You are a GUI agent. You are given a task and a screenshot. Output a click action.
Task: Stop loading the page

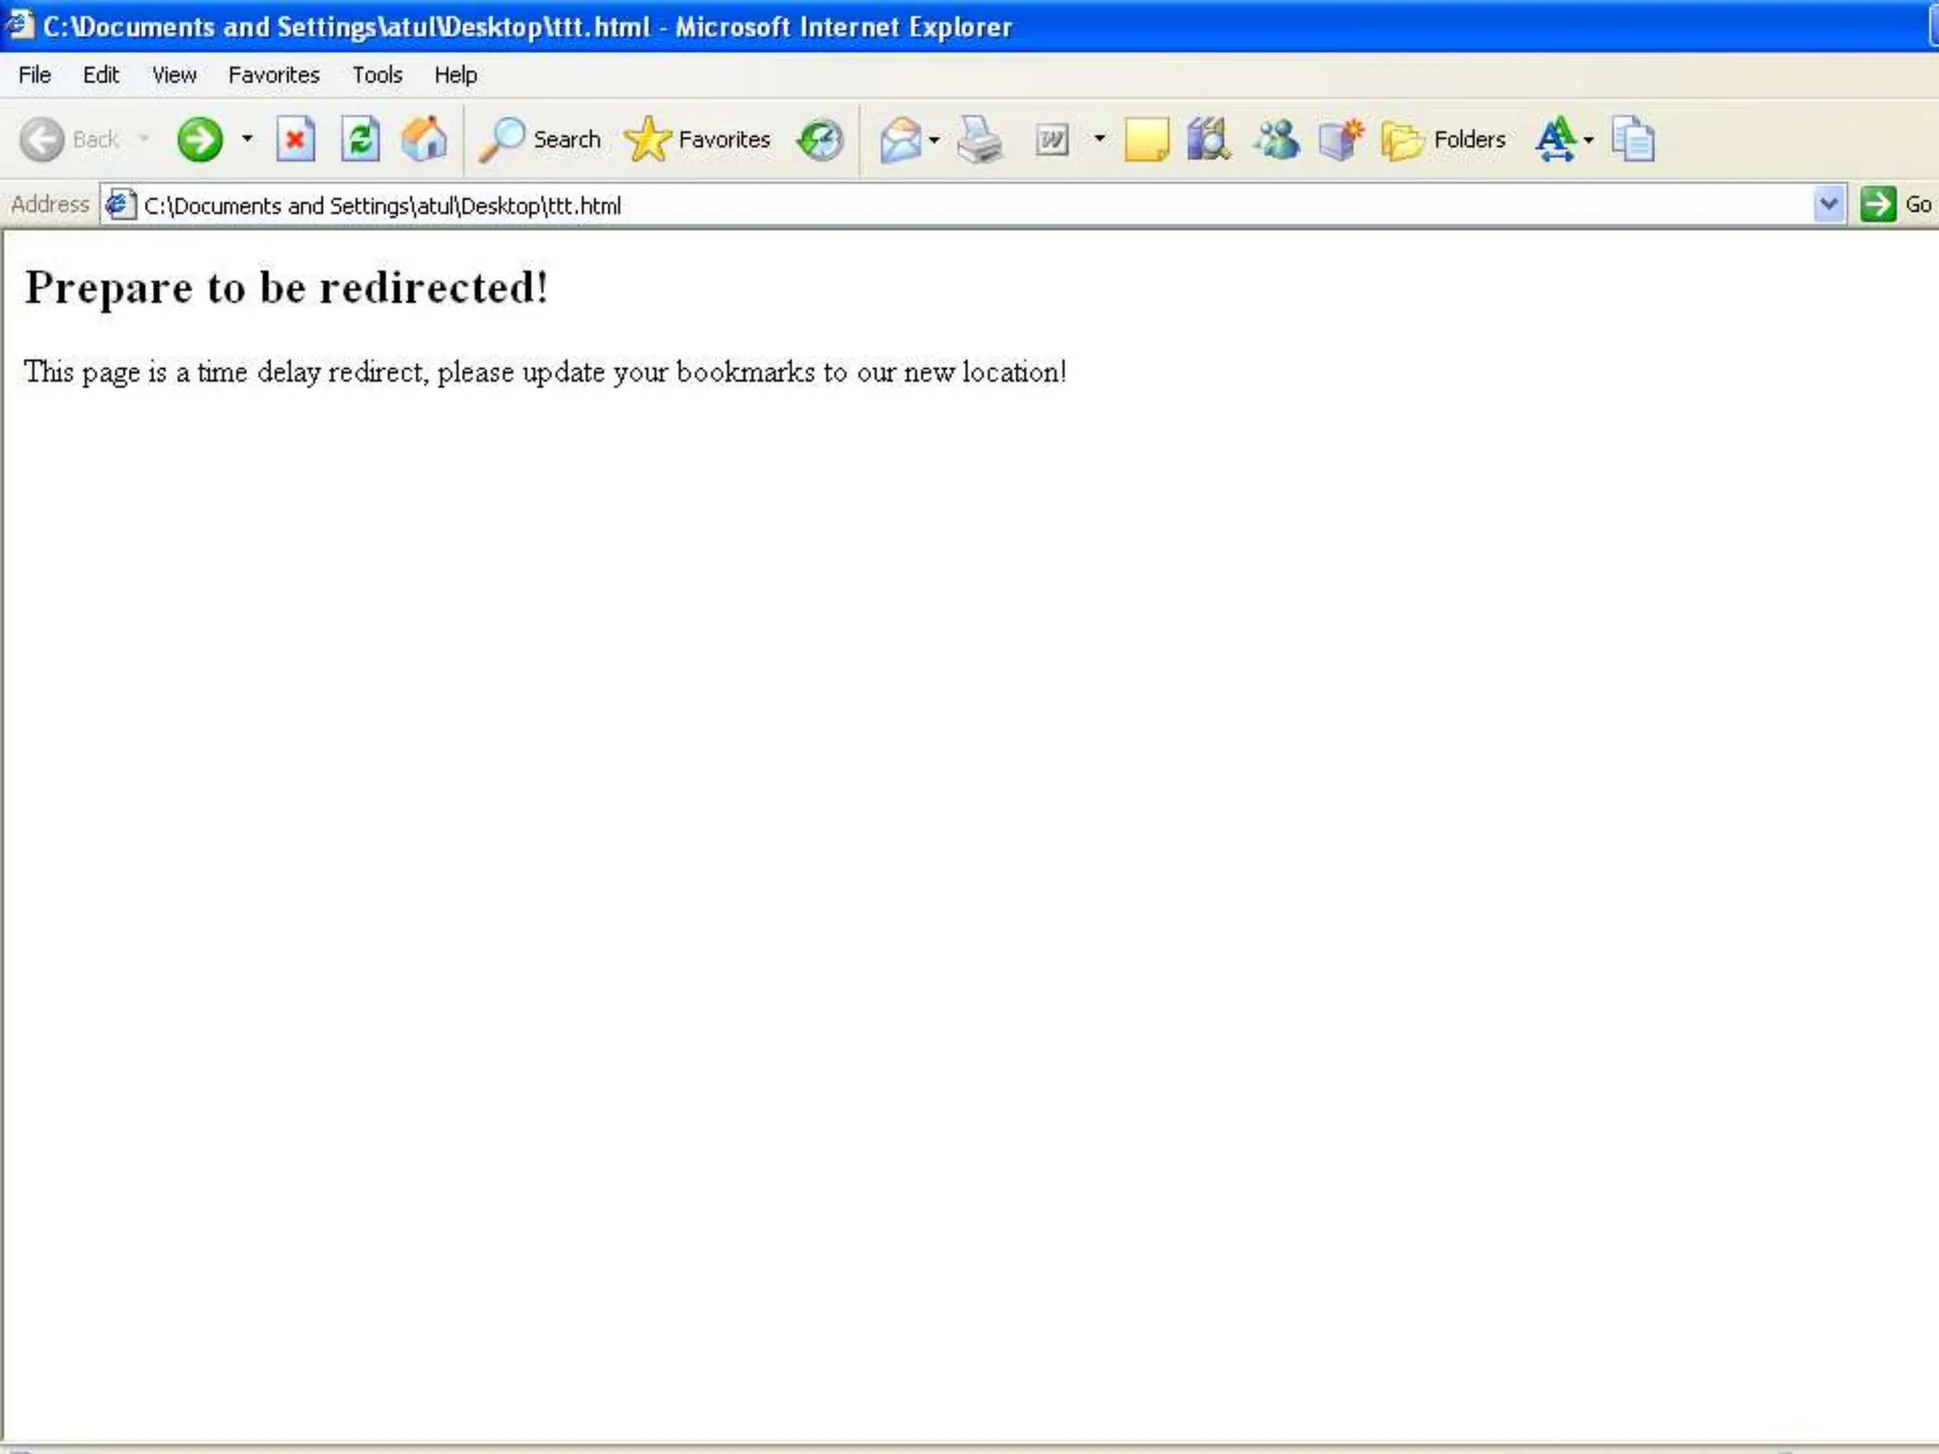coord(295,140)
